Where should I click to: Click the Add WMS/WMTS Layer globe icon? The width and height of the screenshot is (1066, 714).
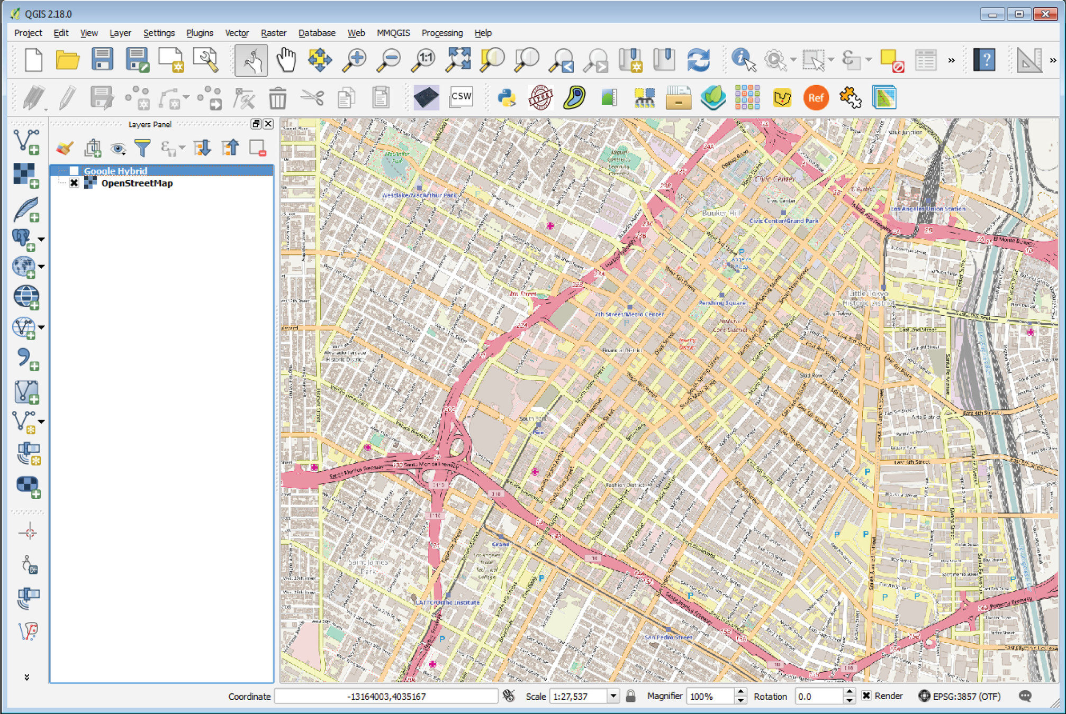click(26, 297)
